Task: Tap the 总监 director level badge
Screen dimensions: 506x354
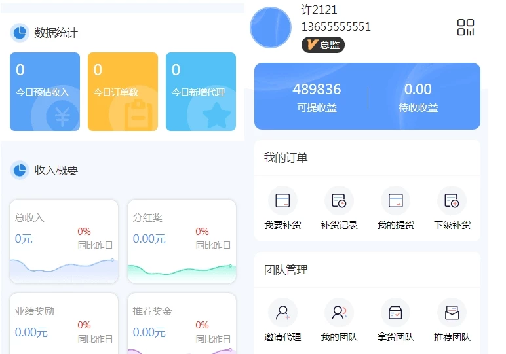Action: coord(322,45)
